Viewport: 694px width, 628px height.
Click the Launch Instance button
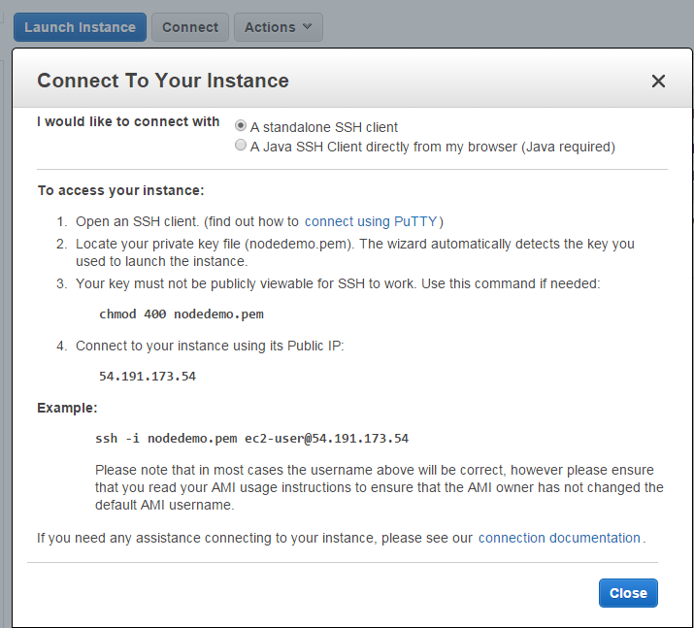(x=80, y=27)
